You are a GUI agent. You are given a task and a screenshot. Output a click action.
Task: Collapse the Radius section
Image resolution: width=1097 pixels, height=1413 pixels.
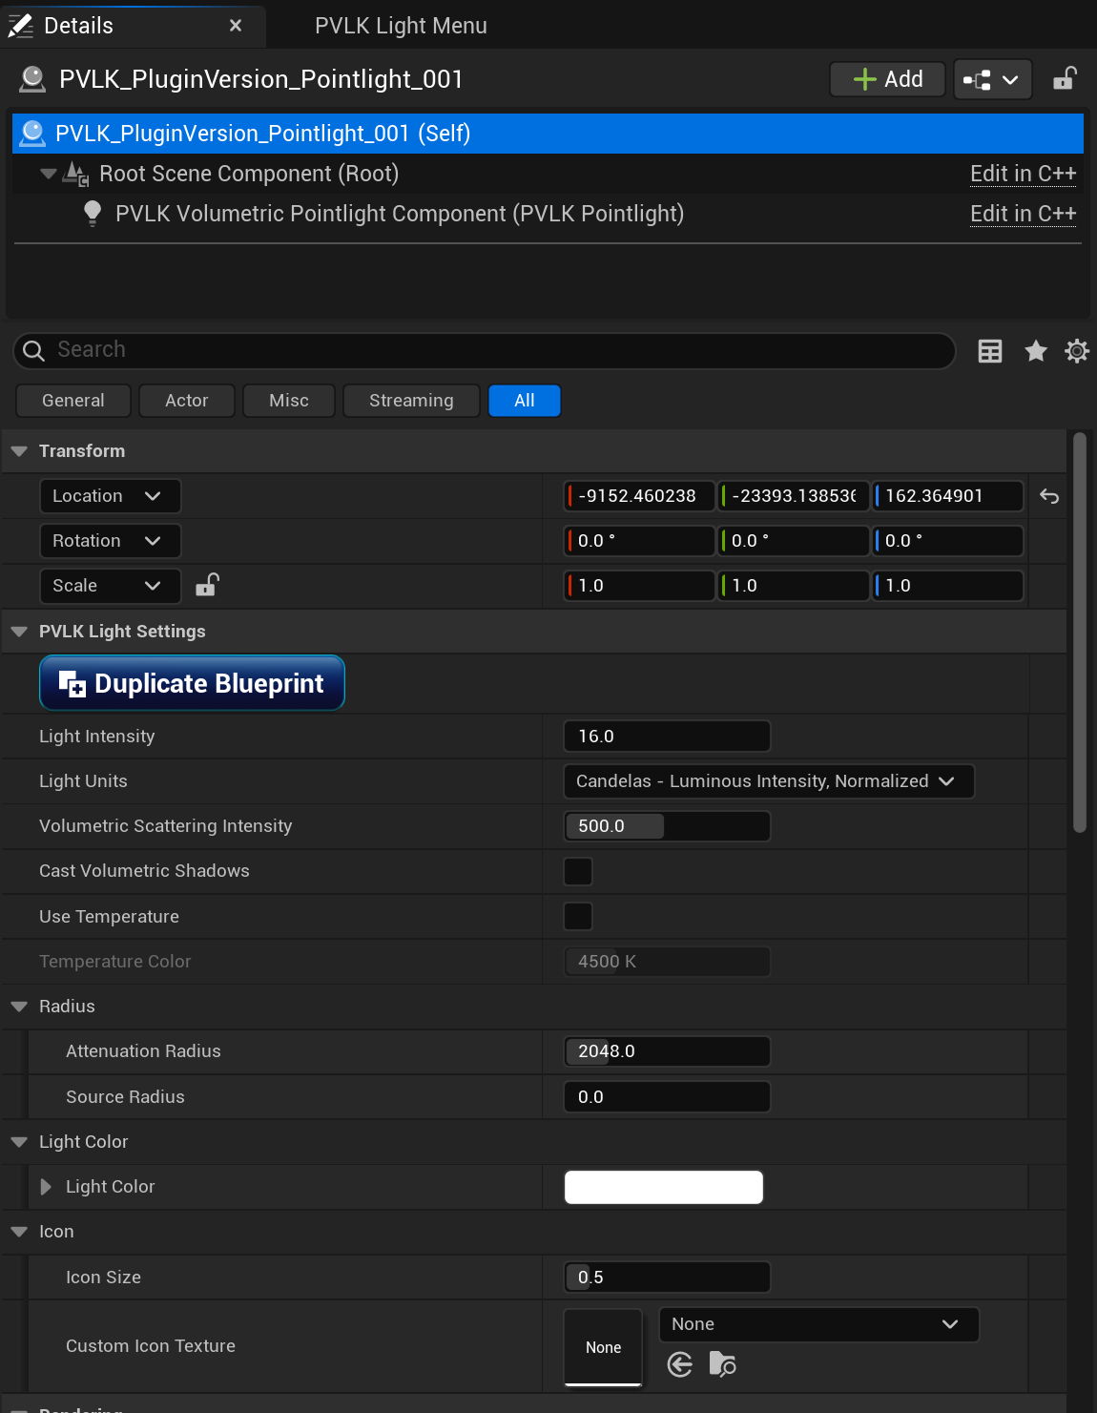[x=19, y=1007]
